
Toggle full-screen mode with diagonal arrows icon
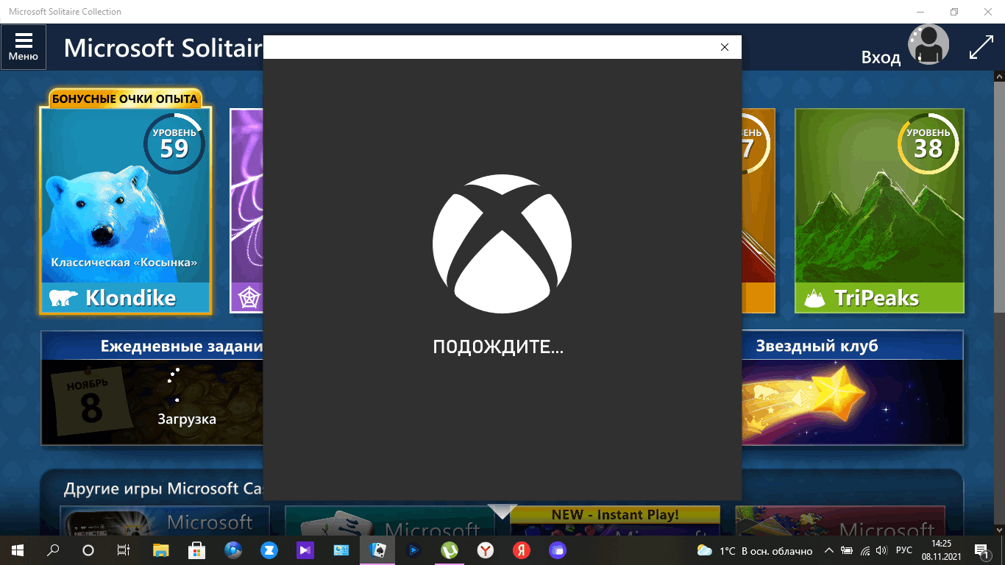point(981,46)
